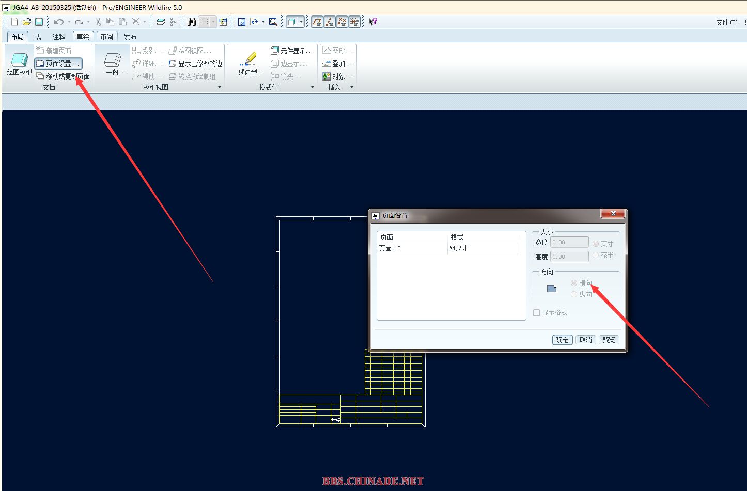Click the Redo arrow icon
The width and height of the screenshot is (747, 491).
[79, 22]
